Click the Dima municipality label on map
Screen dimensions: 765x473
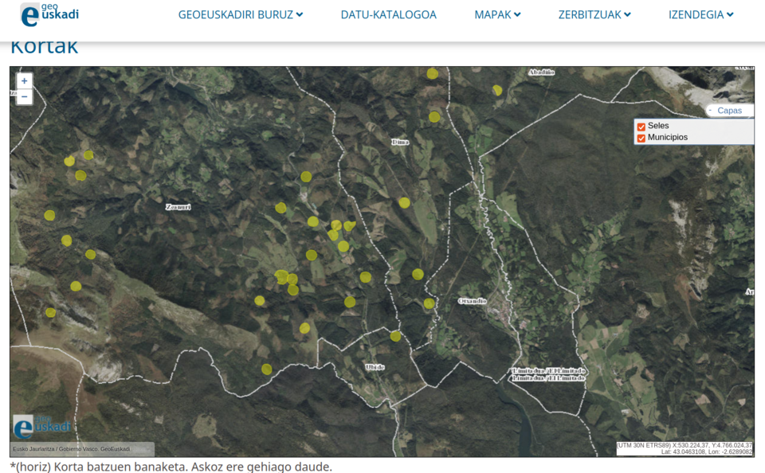click(x=400, y=142)
